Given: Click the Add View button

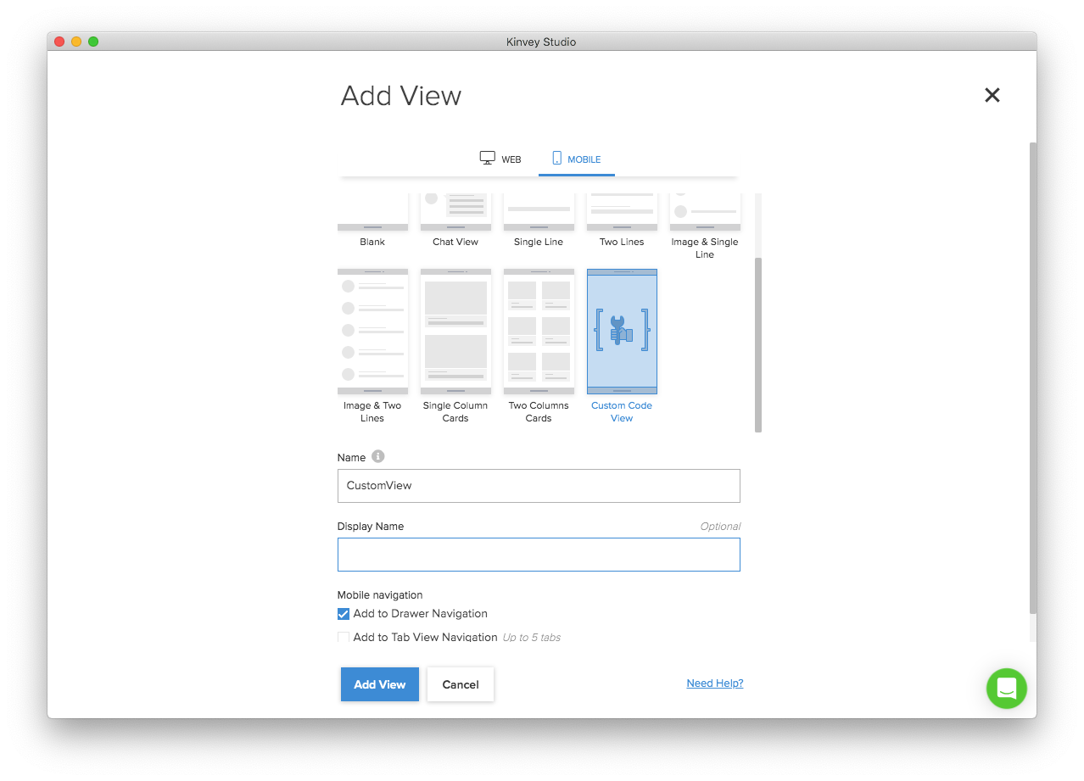Looking at the screenshot, I should [x=379, y=684].
